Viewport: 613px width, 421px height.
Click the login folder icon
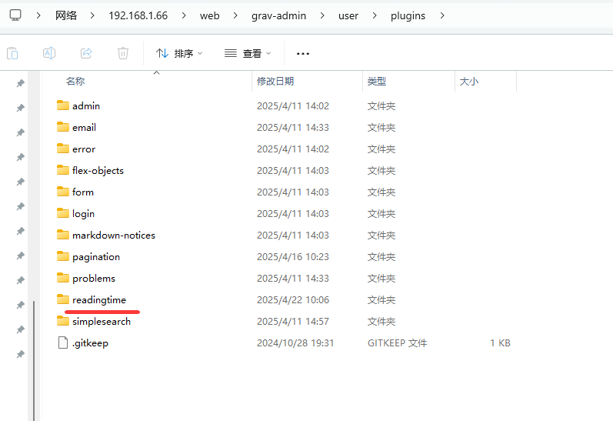(63, 213)
